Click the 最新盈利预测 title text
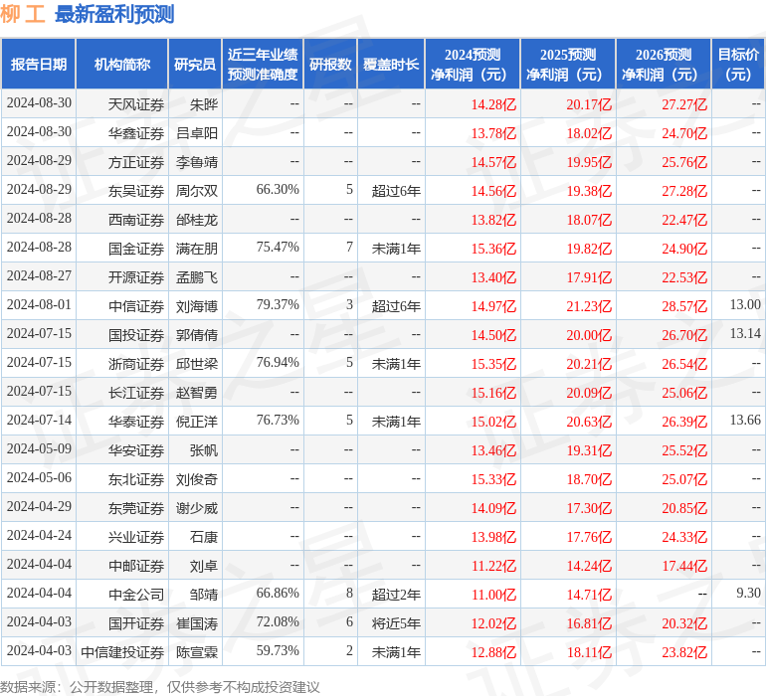This screenshot has width=766, height=696. point(114,14)
